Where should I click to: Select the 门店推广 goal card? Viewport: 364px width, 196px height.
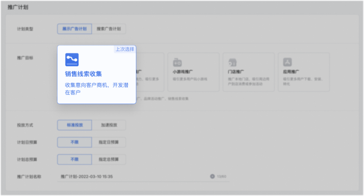249,72
